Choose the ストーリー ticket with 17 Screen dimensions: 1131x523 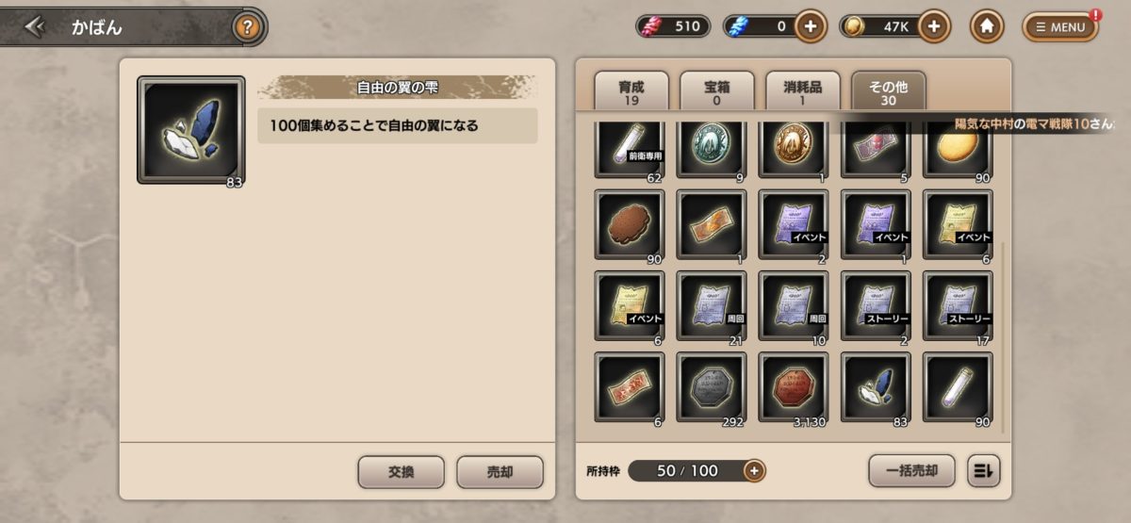click(958, 305)
